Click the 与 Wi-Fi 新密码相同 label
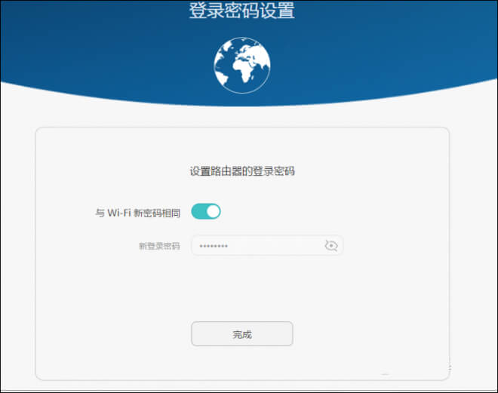 (138, 213)
